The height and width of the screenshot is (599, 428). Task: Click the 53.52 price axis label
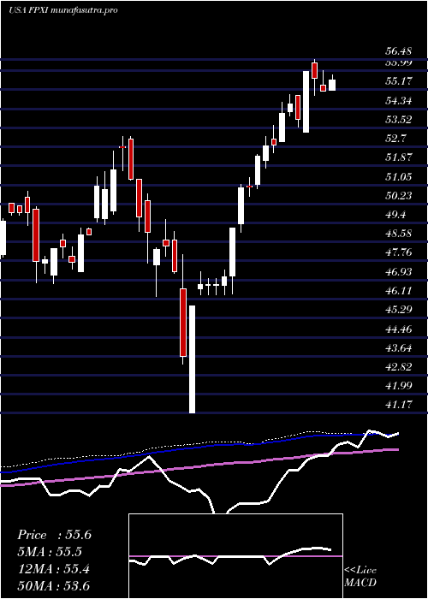398,120
